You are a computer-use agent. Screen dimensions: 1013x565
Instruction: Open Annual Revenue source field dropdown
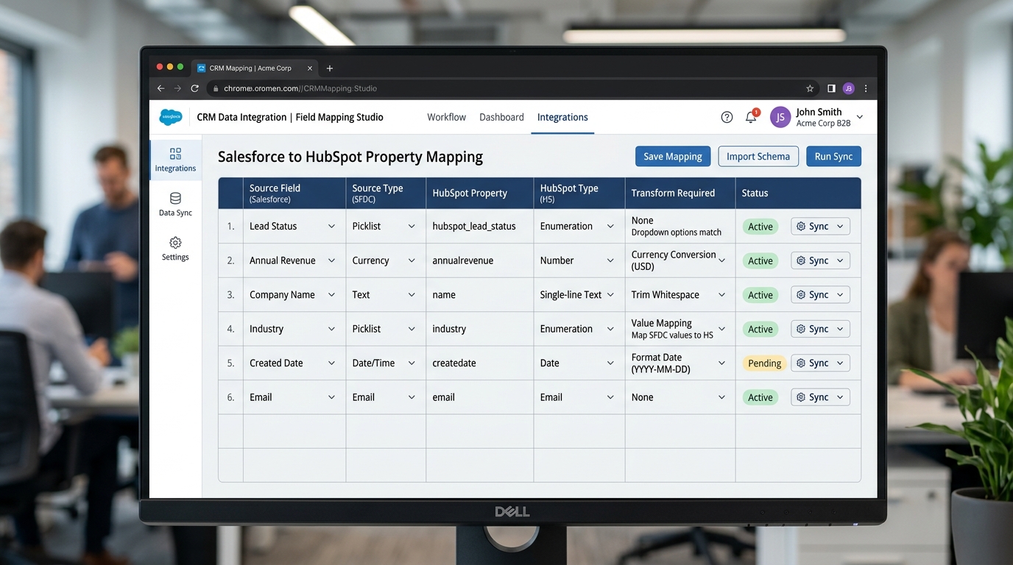331,260
